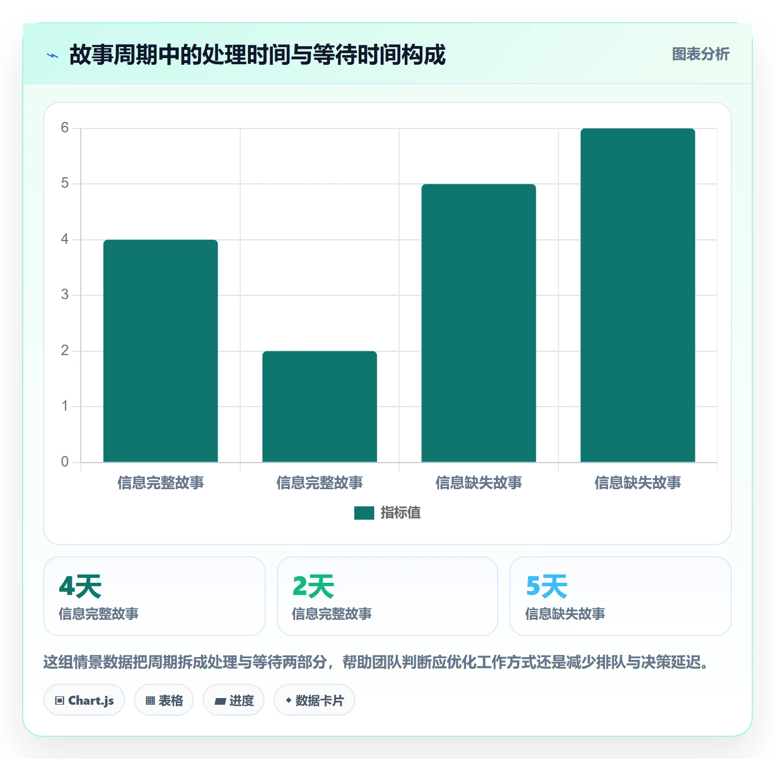The image size is (775, 759).
Task: Click the bar with value 2
Action: (x=319, y=407)
